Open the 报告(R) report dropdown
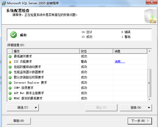 tap(136, 107)
